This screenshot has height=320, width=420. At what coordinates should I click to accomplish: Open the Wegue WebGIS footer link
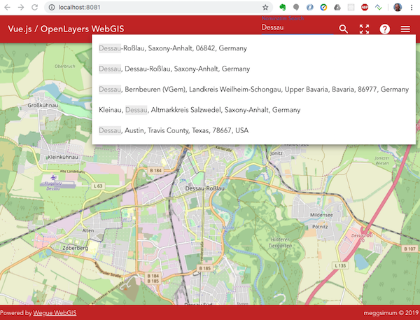tap(55, 313)
